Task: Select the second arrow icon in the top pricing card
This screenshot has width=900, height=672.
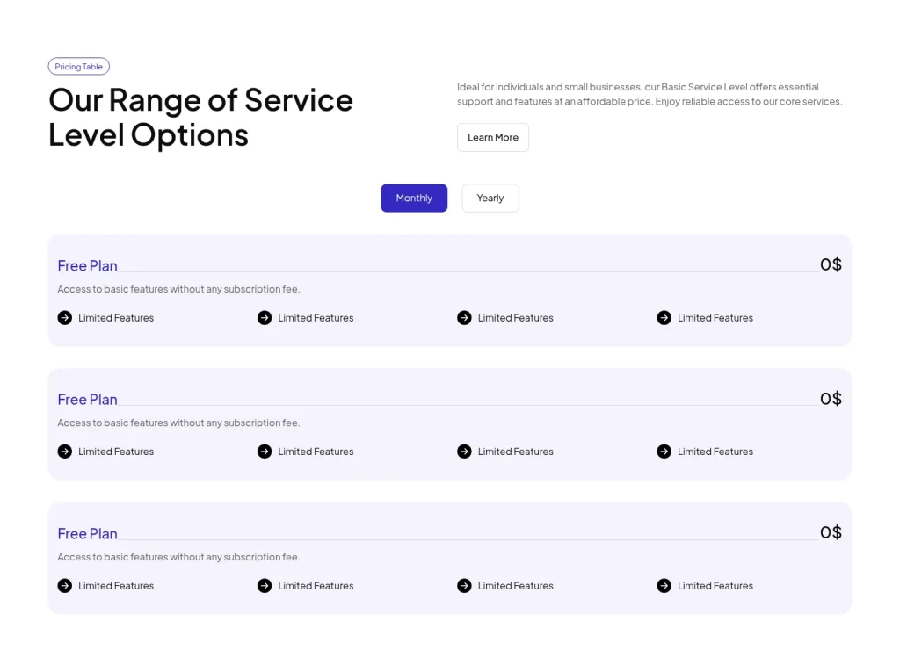Action: 264,317
